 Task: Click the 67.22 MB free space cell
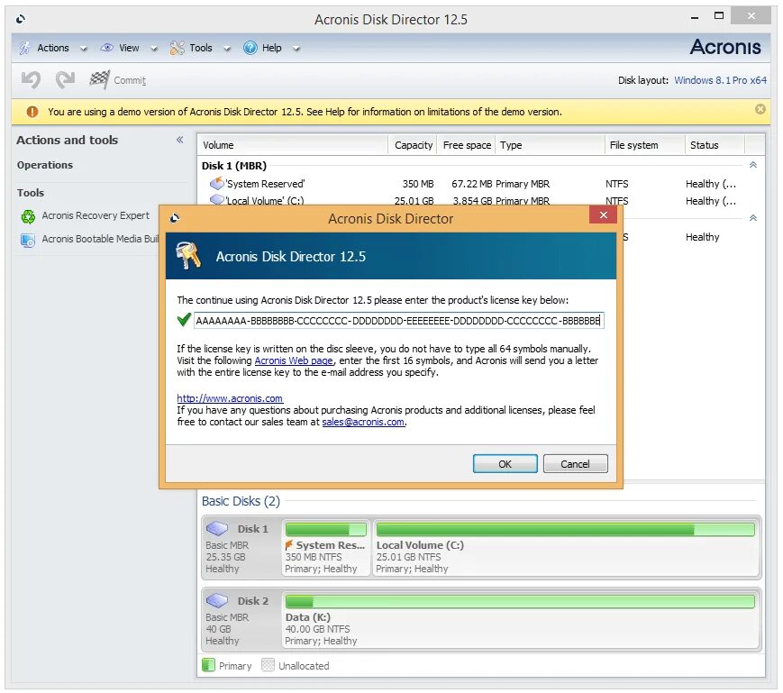tap(472, 184)
